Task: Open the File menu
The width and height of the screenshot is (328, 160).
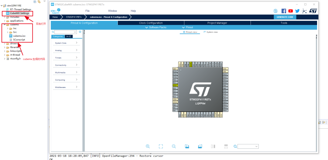Action: [x=87, y=11]
